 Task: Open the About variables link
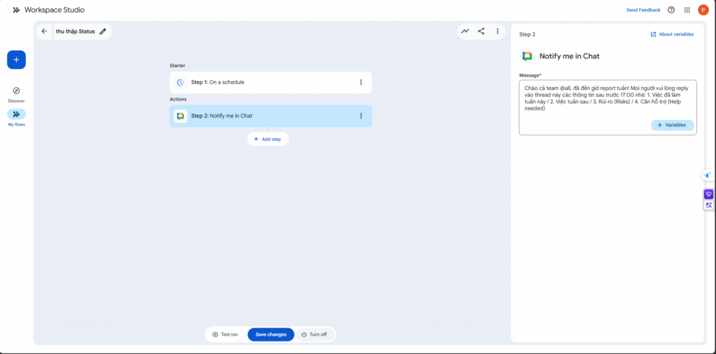pyautogui.click(x=672, y=34)
